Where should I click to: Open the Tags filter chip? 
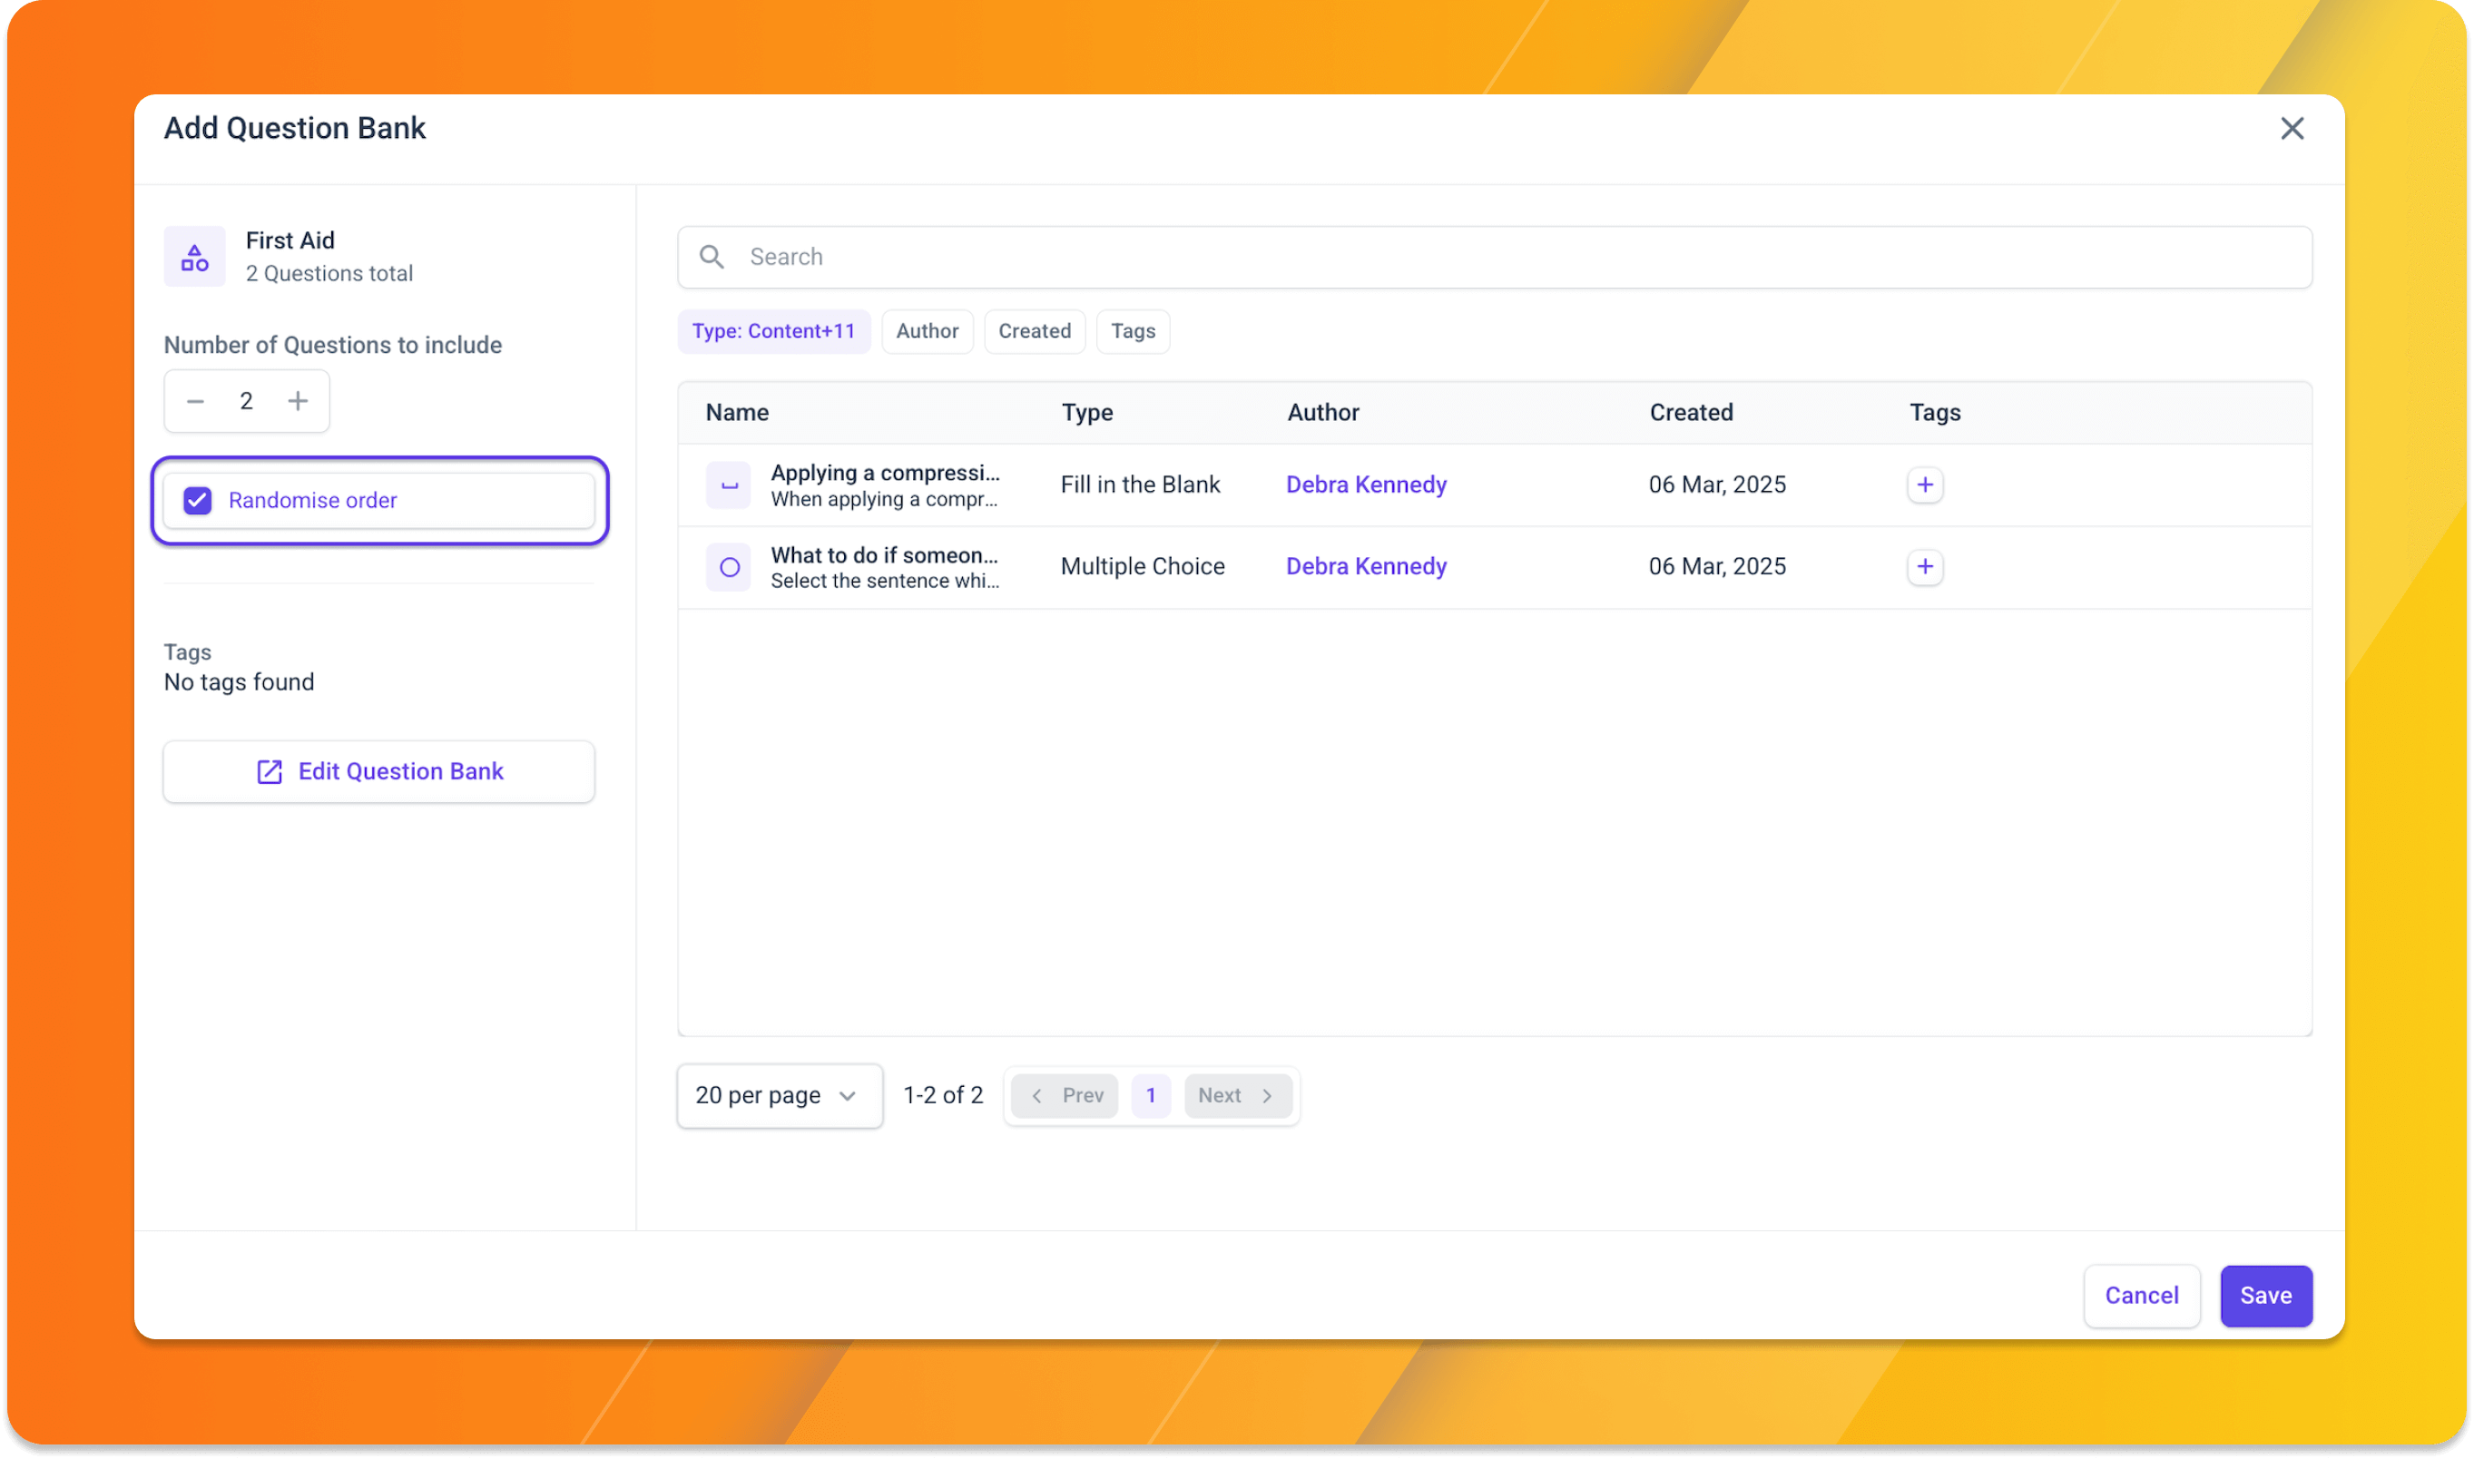pos(1133,331)
